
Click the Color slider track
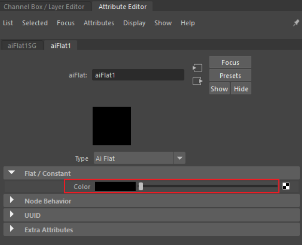(208, 186)
